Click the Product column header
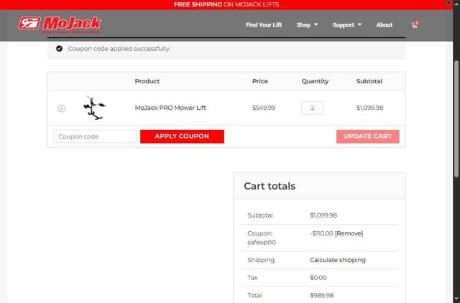Viewport: 460px width, 303px height. tap(147, 81)
